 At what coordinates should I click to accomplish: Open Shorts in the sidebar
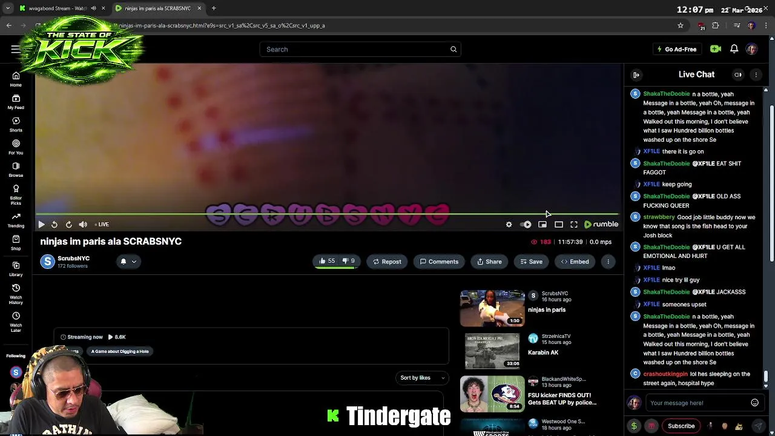coord(16,124)
